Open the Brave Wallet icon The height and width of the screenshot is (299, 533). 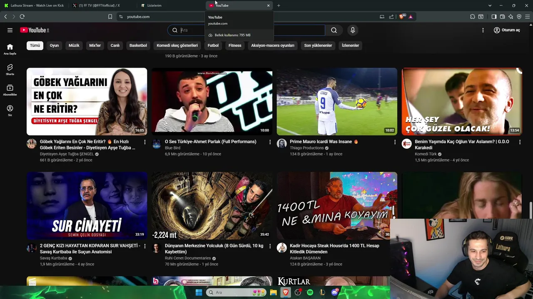point(502,17)
